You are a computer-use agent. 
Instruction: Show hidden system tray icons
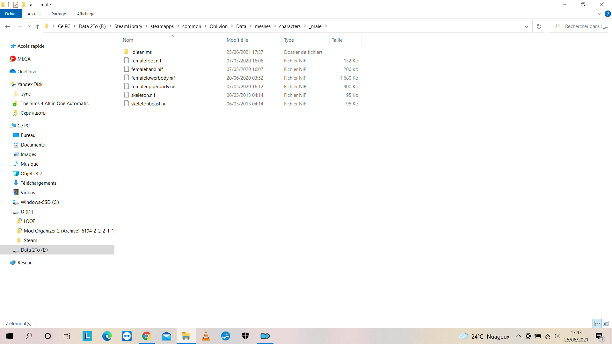(x=519, y=336)
